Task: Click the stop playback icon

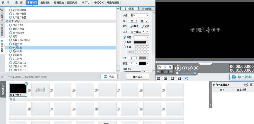Action: 184,68
